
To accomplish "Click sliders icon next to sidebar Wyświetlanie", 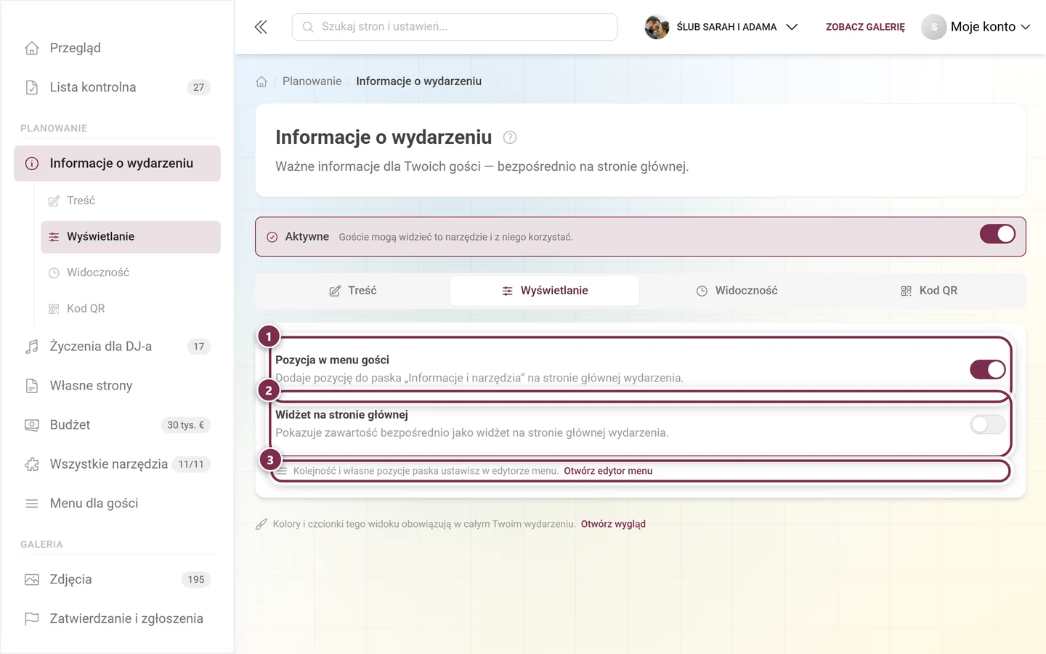I will [54, 237].
